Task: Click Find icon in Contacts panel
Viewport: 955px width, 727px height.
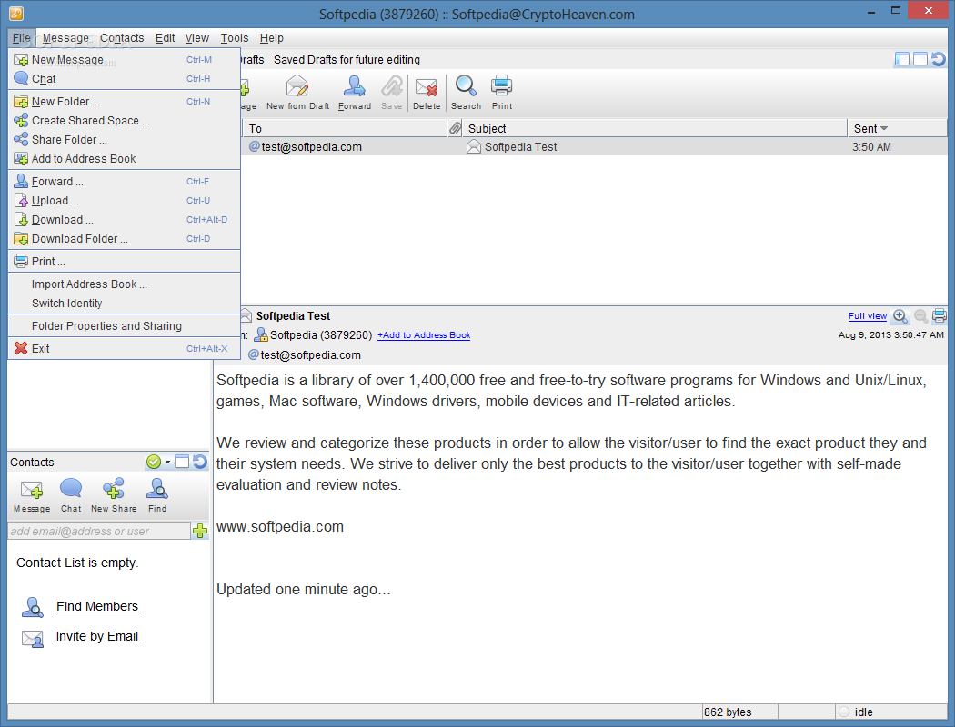Action: coord(157,489)
